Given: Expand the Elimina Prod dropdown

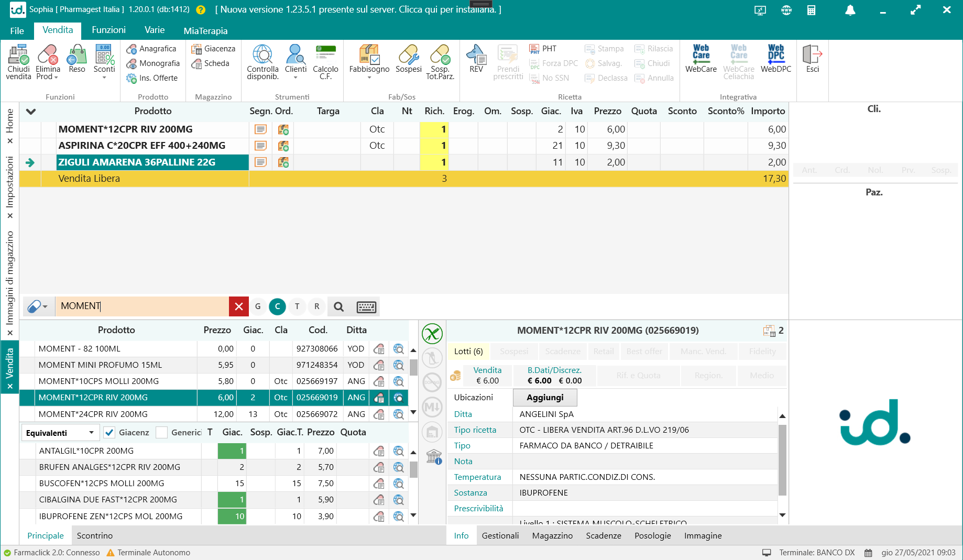Looking at the screenshot, I should click(56, 77).
